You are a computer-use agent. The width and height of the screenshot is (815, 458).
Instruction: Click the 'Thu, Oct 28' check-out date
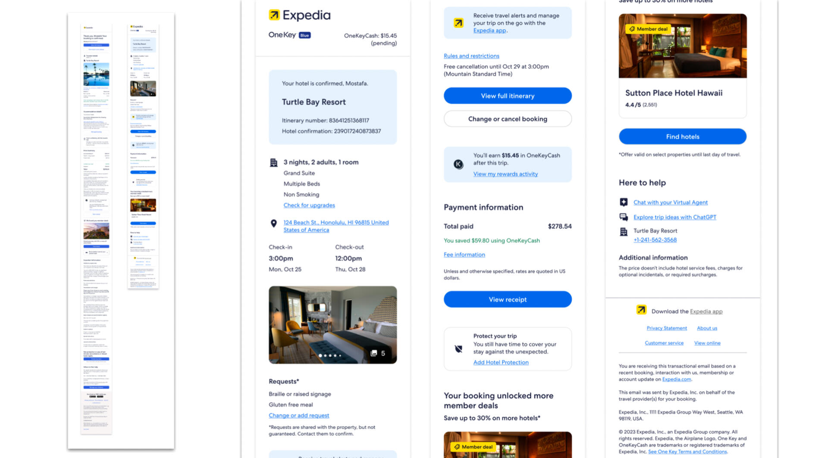tap(350, 269)
